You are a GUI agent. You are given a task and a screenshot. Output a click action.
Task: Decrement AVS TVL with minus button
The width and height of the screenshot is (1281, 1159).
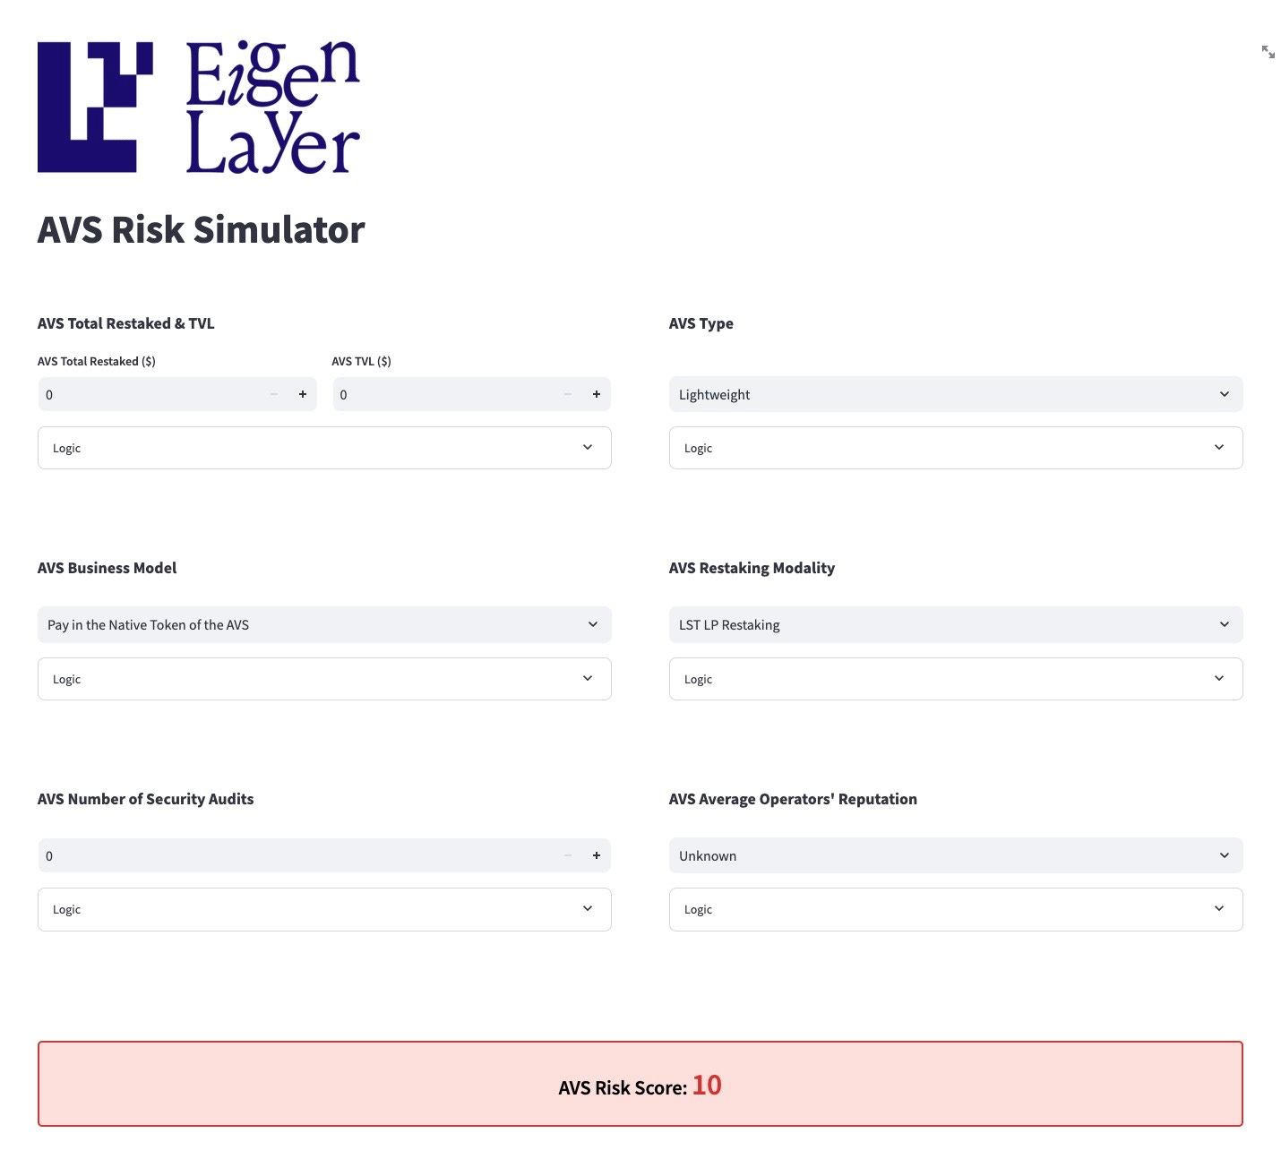click(567, 394)
